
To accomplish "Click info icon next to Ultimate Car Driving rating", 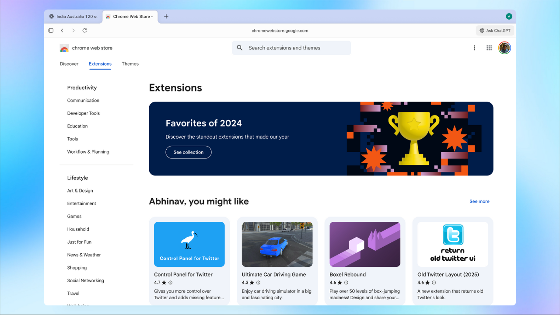I will (x=258, y=283).
